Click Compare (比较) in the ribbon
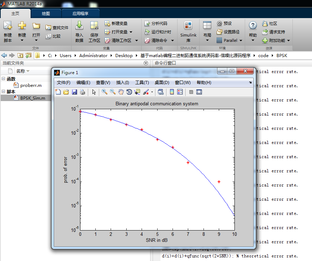 pos(53,36)
